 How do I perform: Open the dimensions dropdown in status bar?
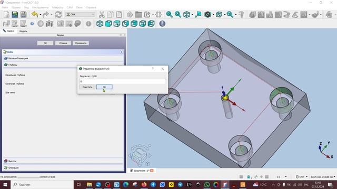click(x=323, y=177)
